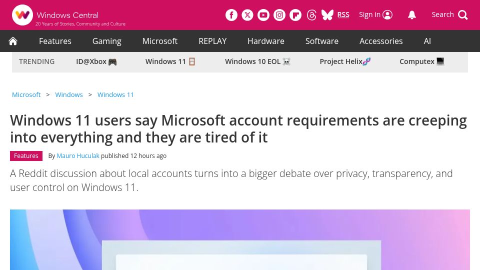Screen dimensions: 480x270
Task: Open the Software menu item
Action: click(x=321, y=41)
